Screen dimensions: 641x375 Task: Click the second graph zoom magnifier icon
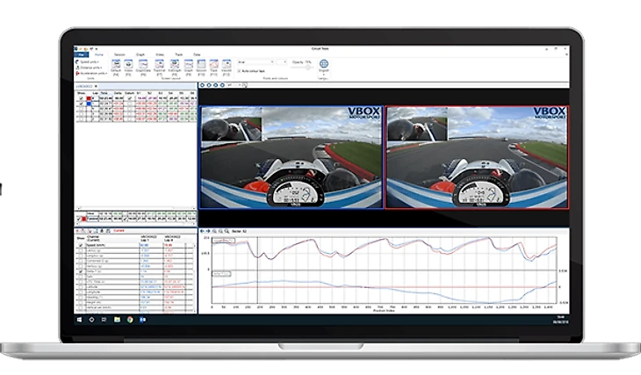(x=220, y=231)
